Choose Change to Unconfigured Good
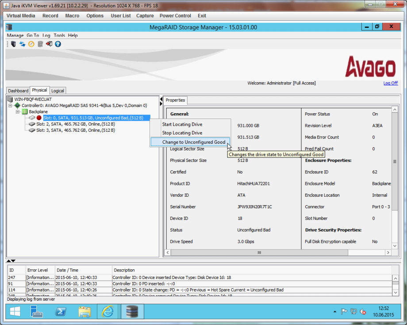 [x=193, y=142]
